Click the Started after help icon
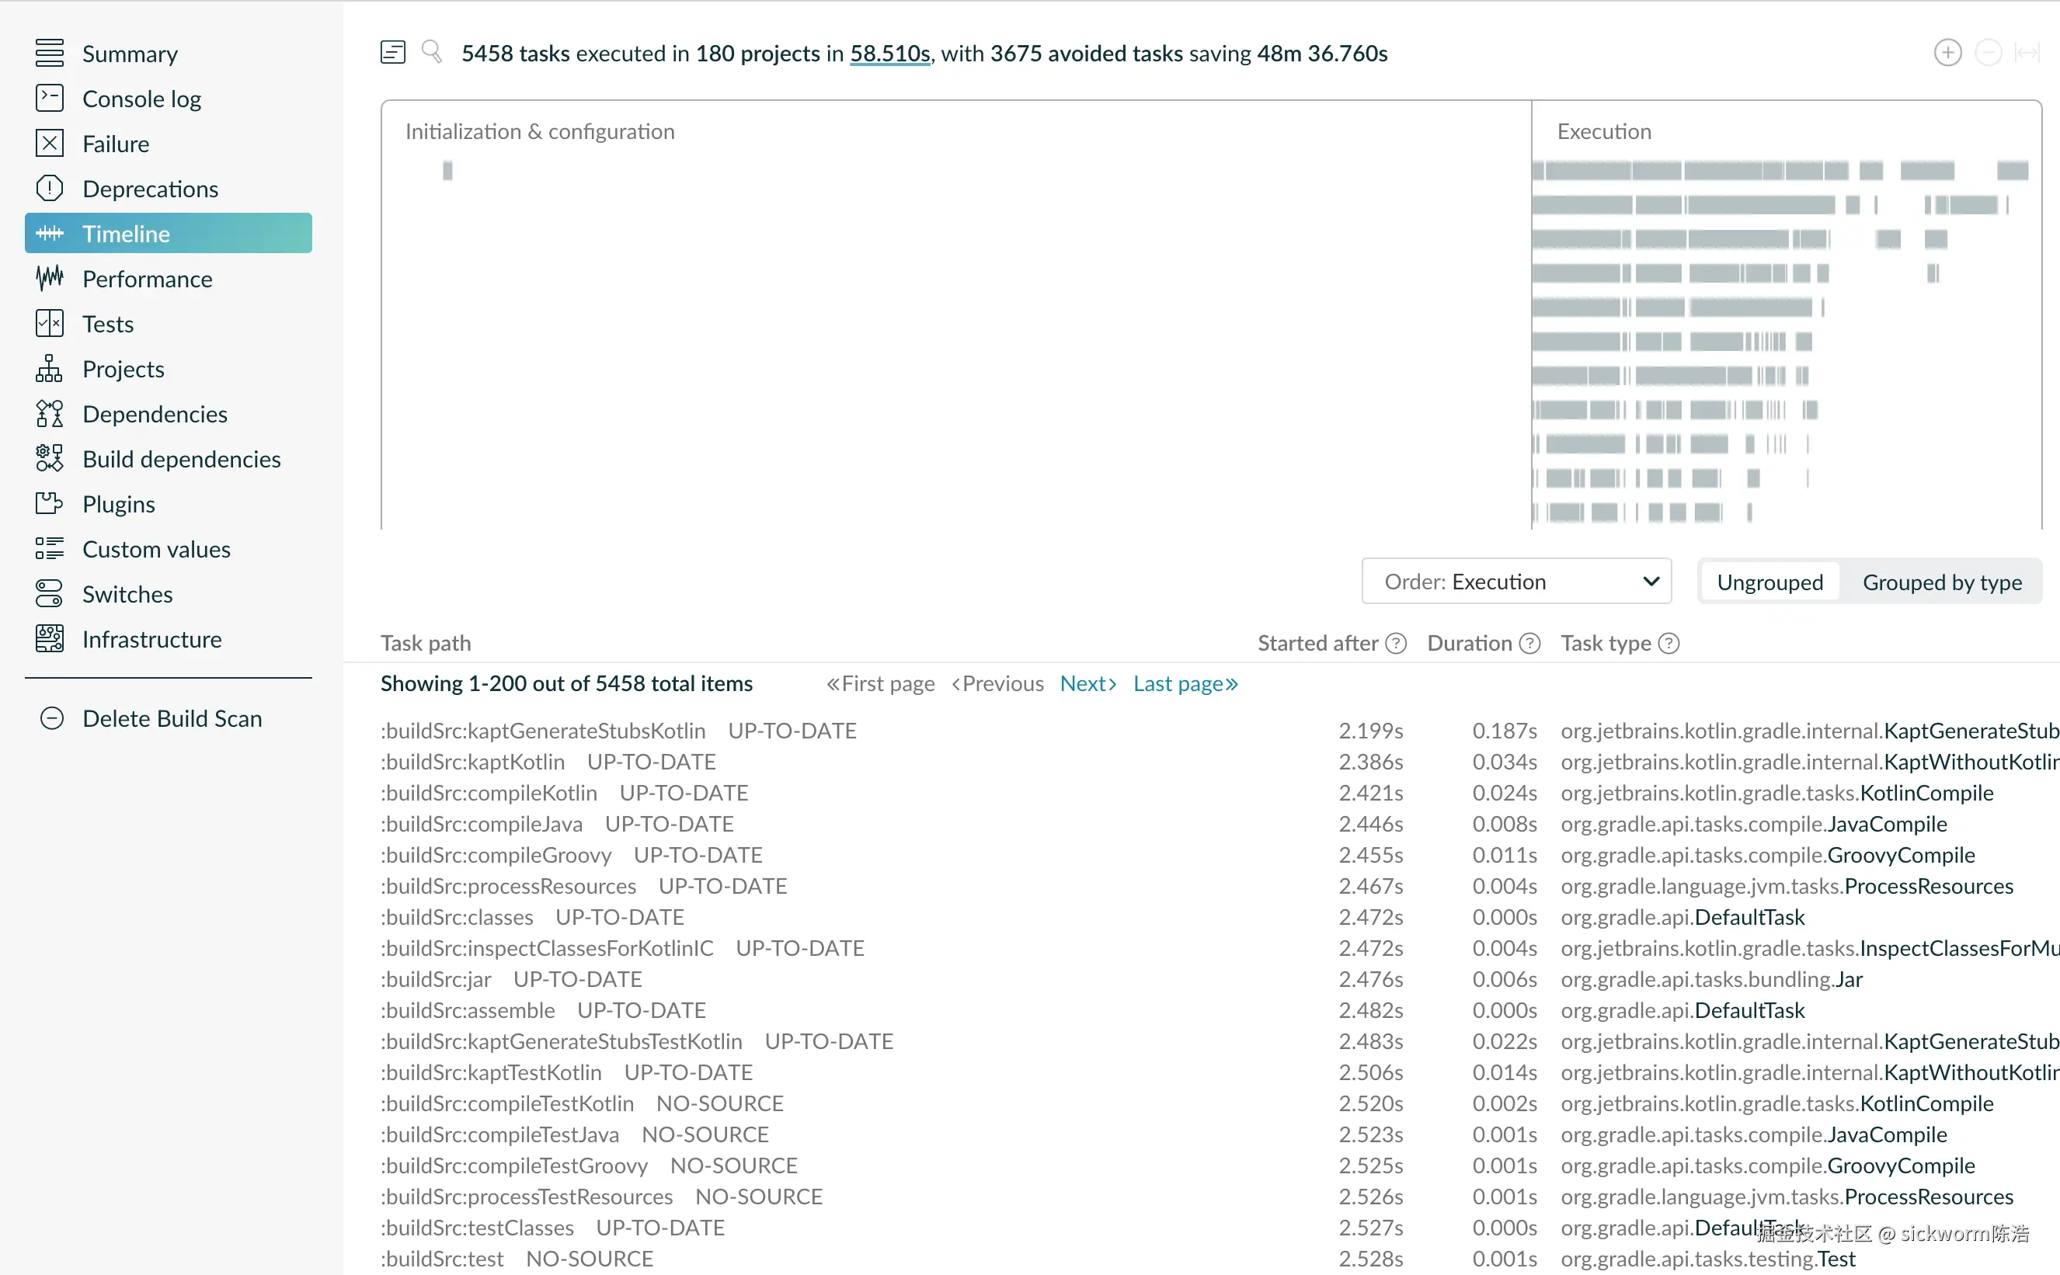Viewport: 2060px width, 1275px height. point(1396,644)
